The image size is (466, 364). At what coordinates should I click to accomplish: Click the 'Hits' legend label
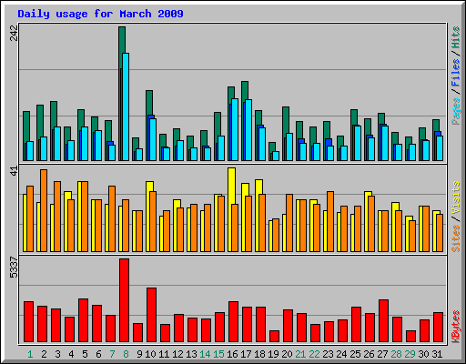456,37
